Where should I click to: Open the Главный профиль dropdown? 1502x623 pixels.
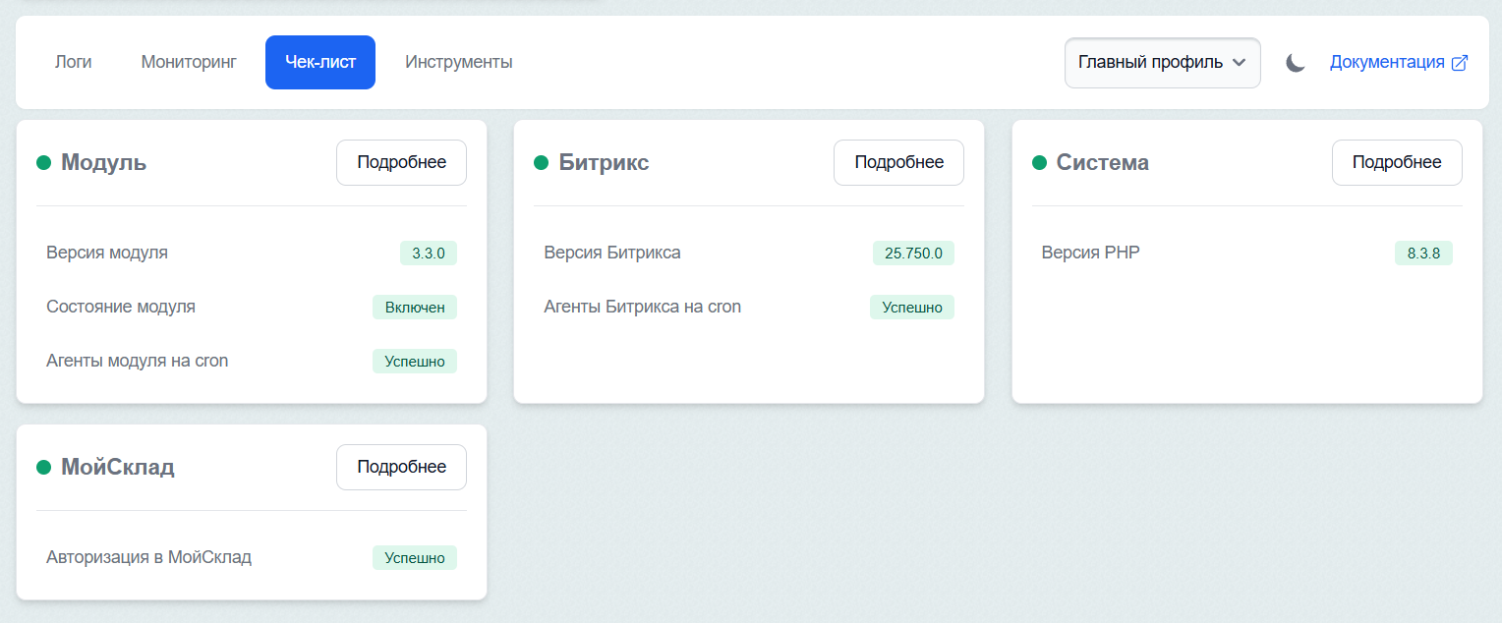tap(1162, 63)
